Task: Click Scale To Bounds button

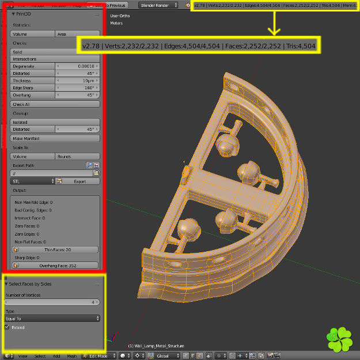Action: point(78,157)
